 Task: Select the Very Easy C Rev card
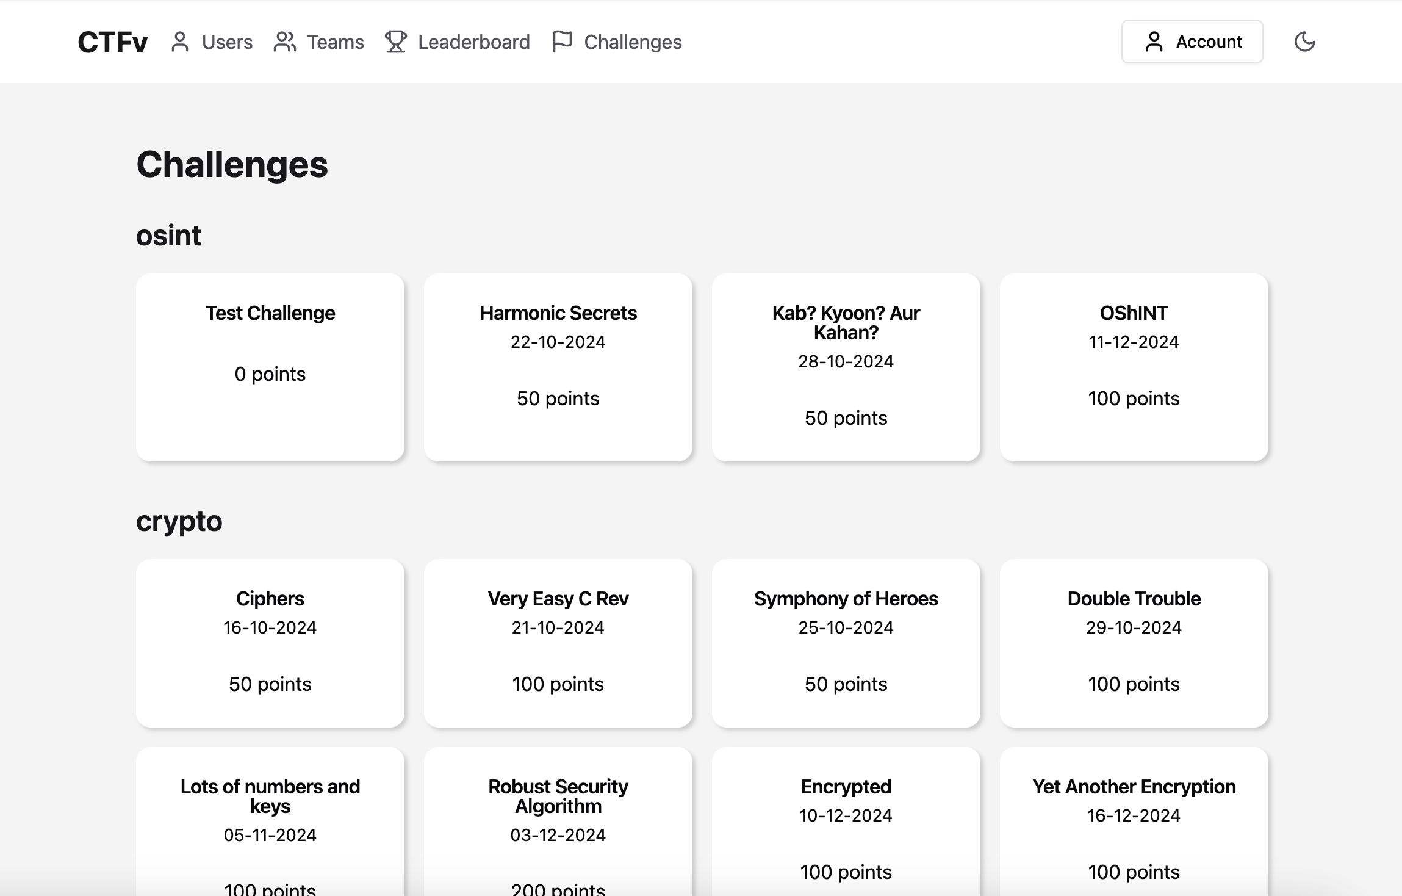[x=558, y=643]
